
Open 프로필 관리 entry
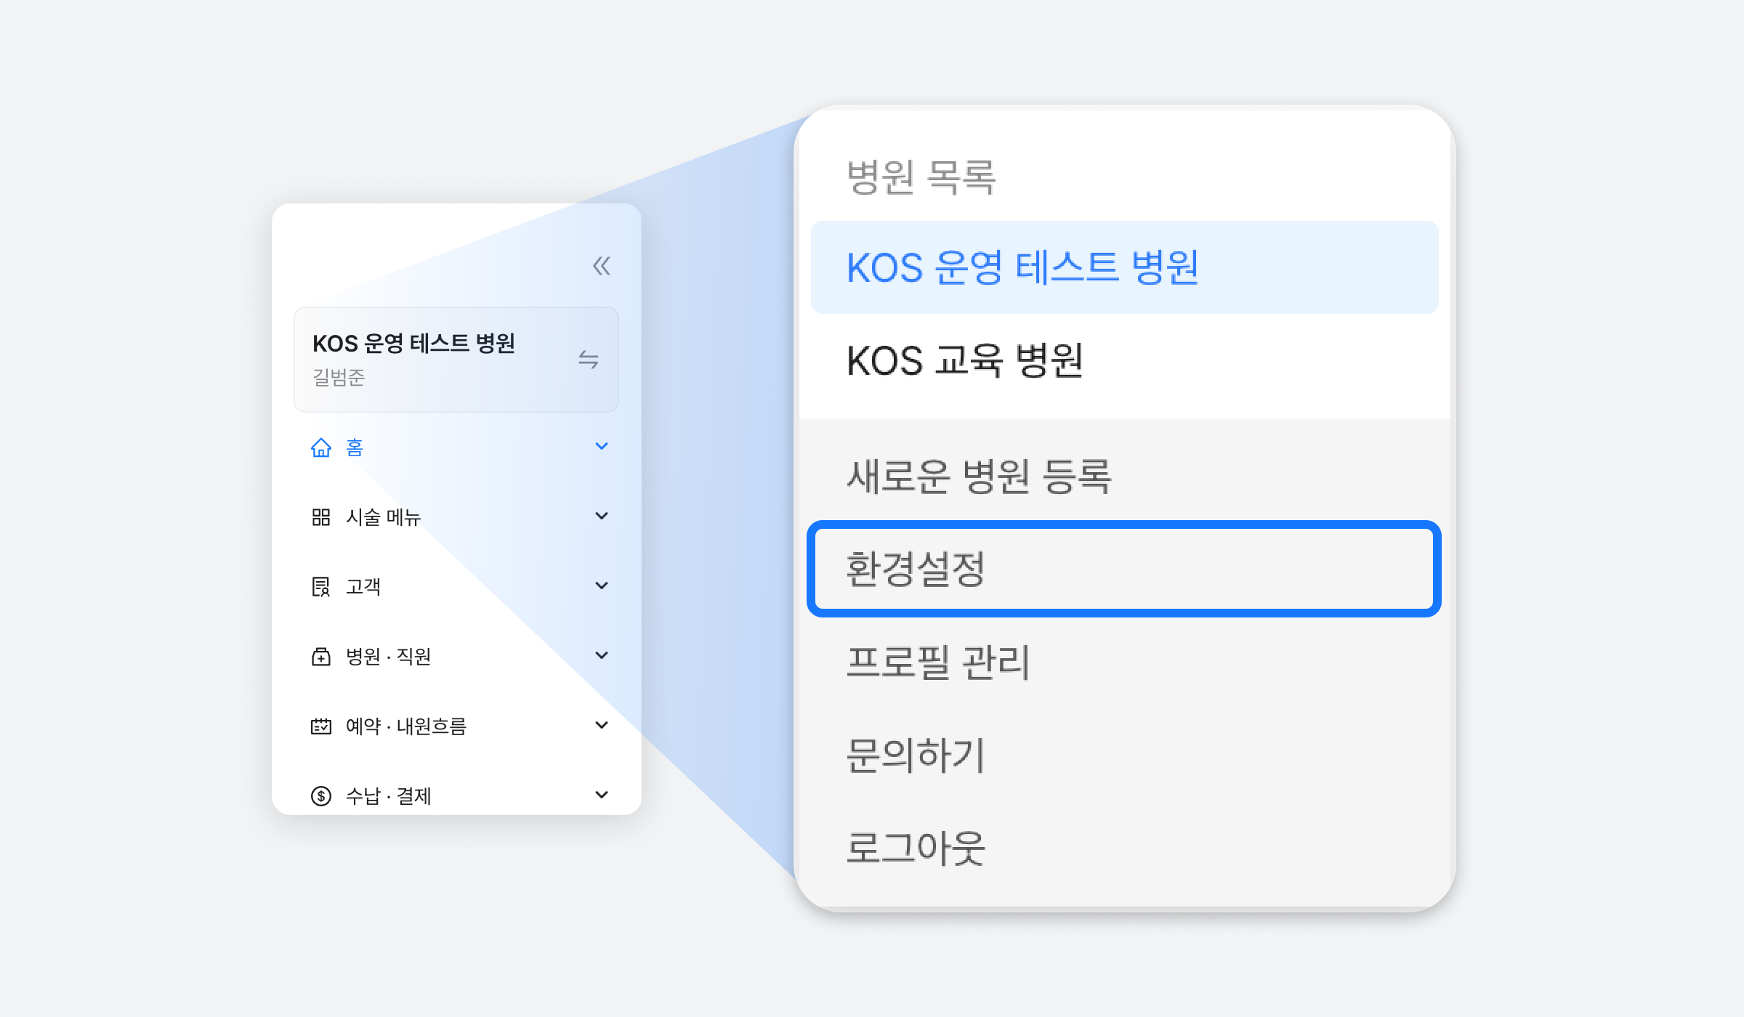point(1124,663)
